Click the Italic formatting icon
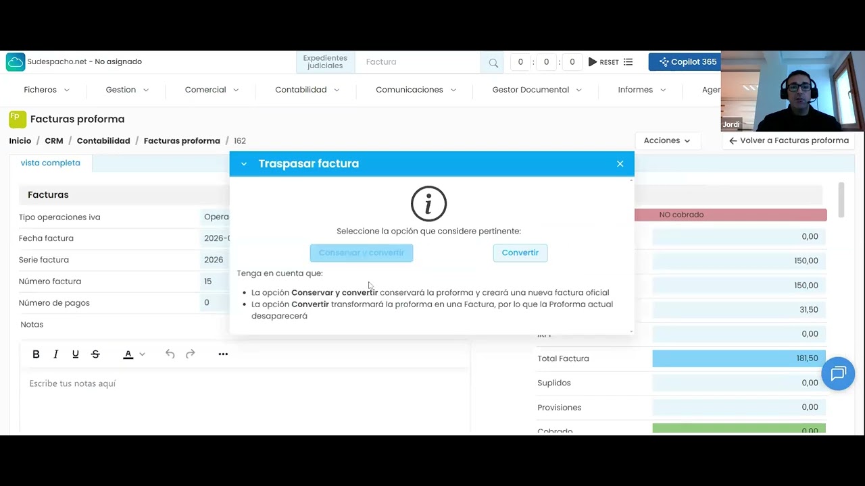The image size is (865, 486). [x=56, y=354]
